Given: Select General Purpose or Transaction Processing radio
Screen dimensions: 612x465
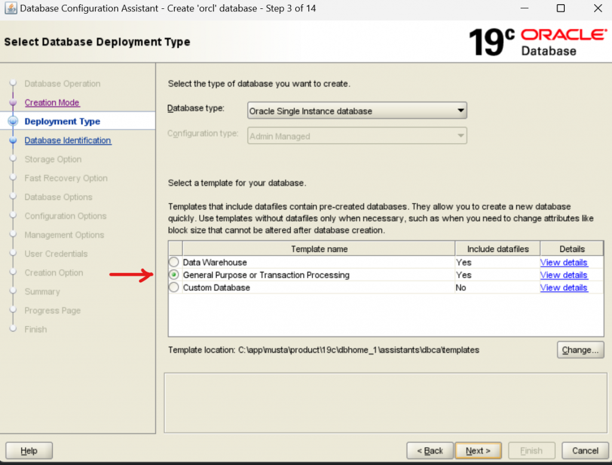Looking at the screenshot, I should 174,275.
